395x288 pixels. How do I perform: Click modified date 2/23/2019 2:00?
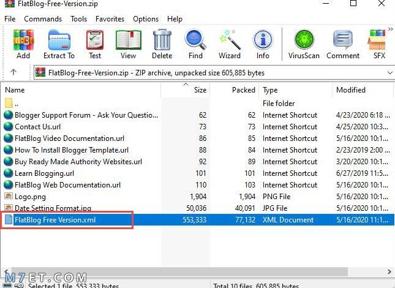pos(362,150)
